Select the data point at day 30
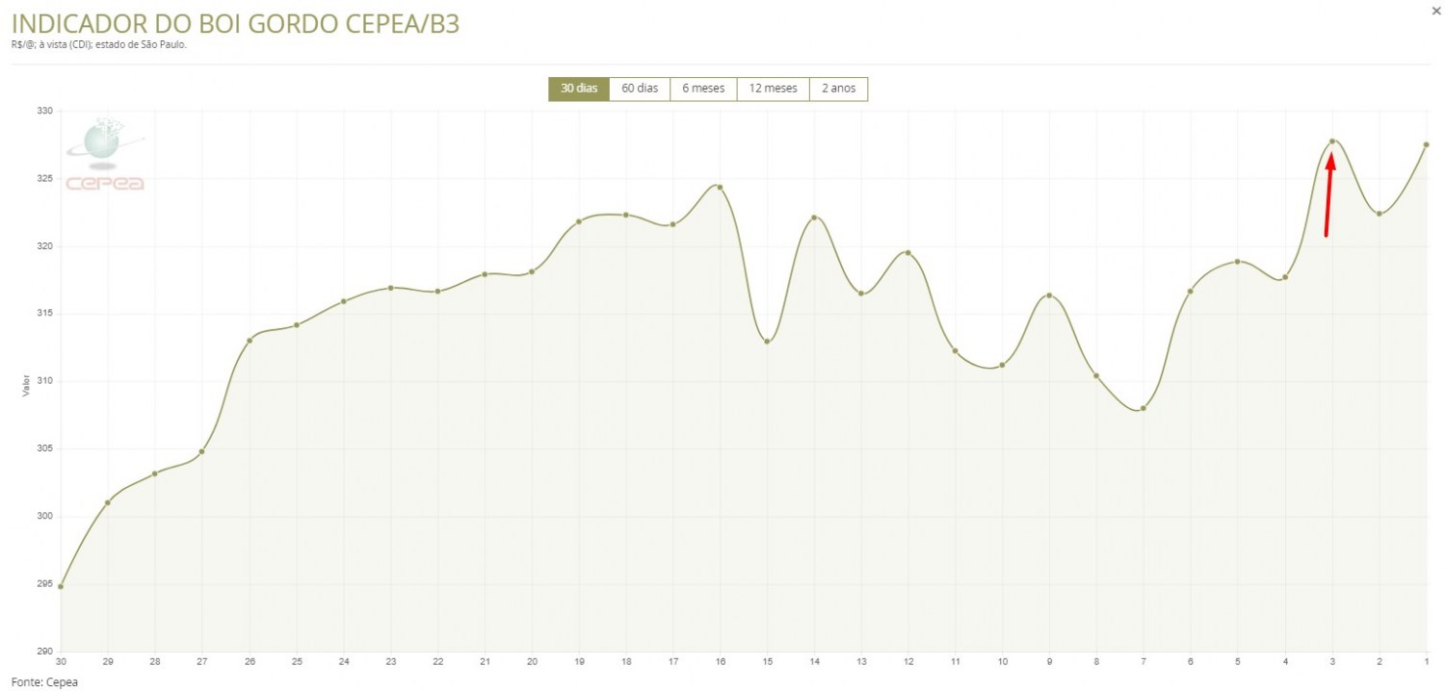The width and height of the screenshot is (1445, 691). [61, 586]
